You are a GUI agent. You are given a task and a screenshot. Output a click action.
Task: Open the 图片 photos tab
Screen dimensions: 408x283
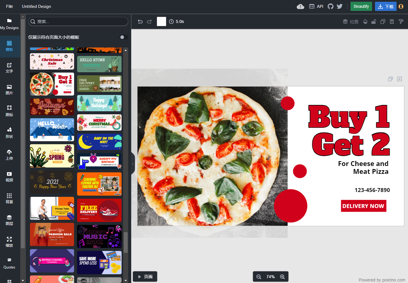9,90
